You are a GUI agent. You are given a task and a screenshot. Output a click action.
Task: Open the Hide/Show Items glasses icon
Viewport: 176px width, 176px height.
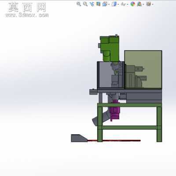[123, 4]
